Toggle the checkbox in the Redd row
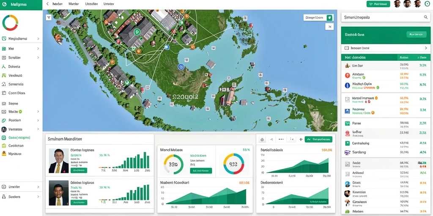433x216 pixels. 348,165
